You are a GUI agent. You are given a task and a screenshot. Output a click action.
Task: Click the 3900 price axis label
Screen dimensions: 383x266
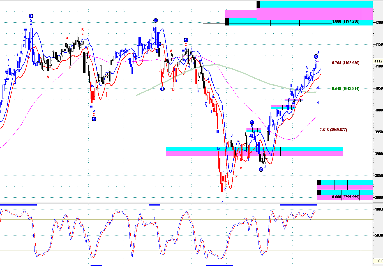[x=378, y=154]
